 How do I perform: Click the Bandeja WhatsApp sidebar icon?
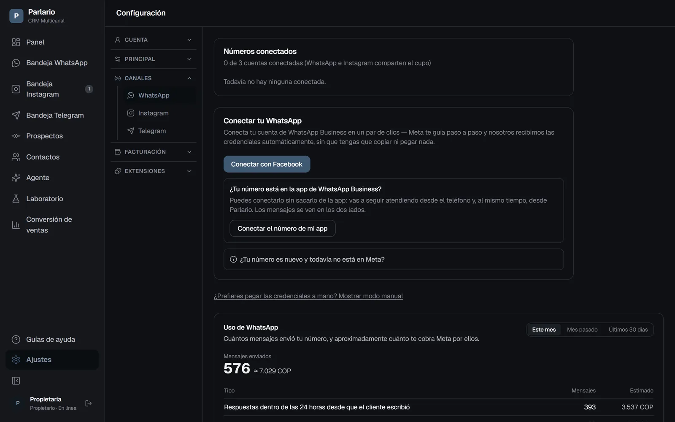[16, 63]
